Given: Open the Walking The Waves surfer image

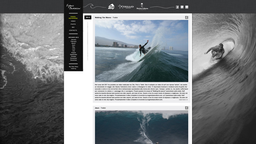Looking at the screenshot, I should (142, 51).
